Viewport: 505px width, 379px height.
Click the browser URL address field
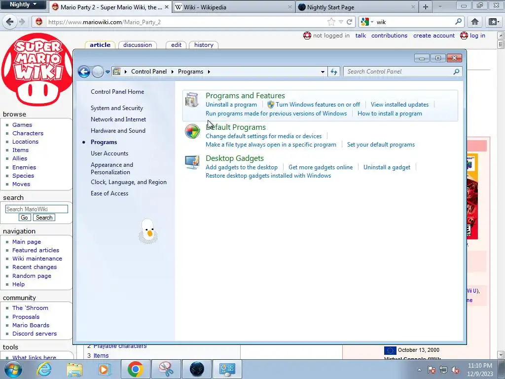(186, 22)
